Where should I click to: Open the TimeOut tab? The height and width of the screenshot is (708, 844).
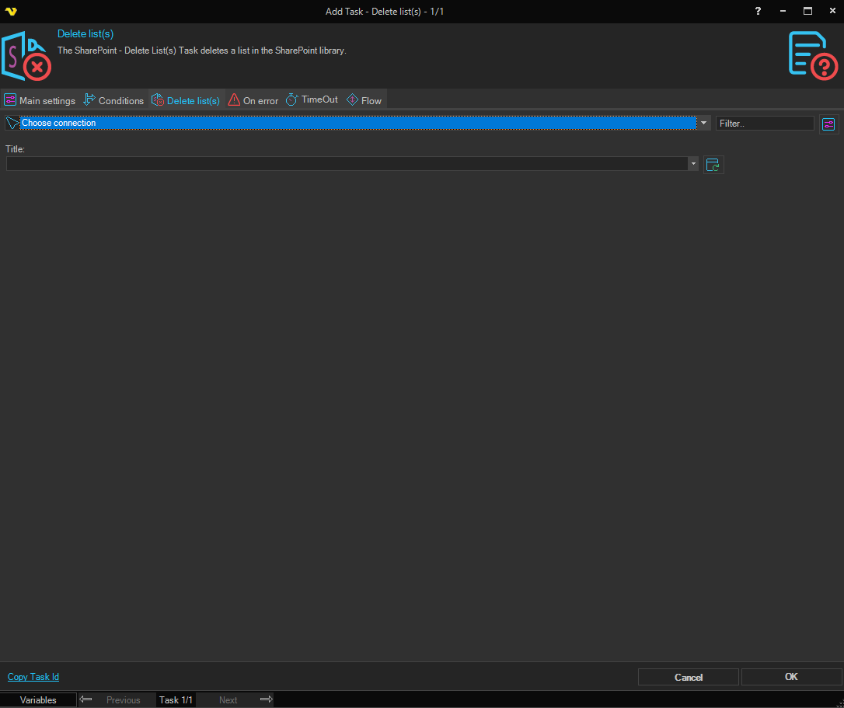312,100
